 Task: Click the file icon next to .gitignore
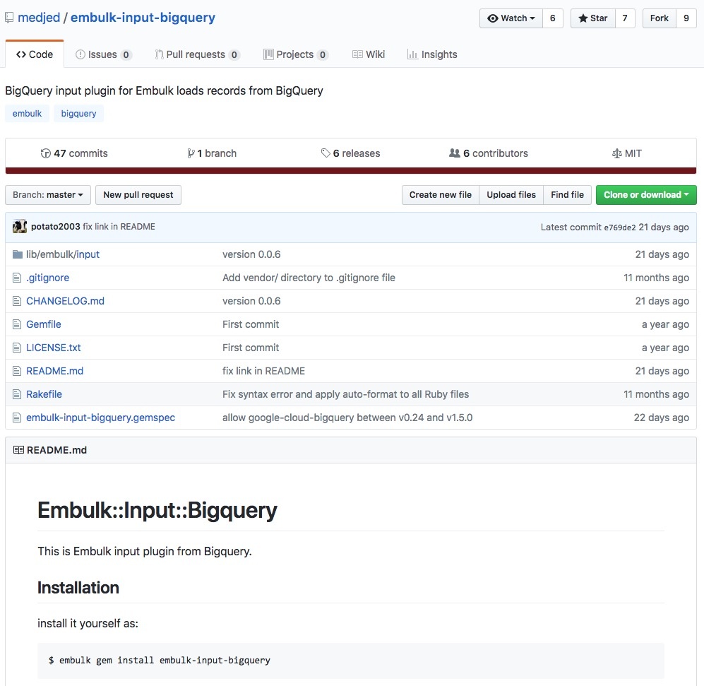click(18, 278)
